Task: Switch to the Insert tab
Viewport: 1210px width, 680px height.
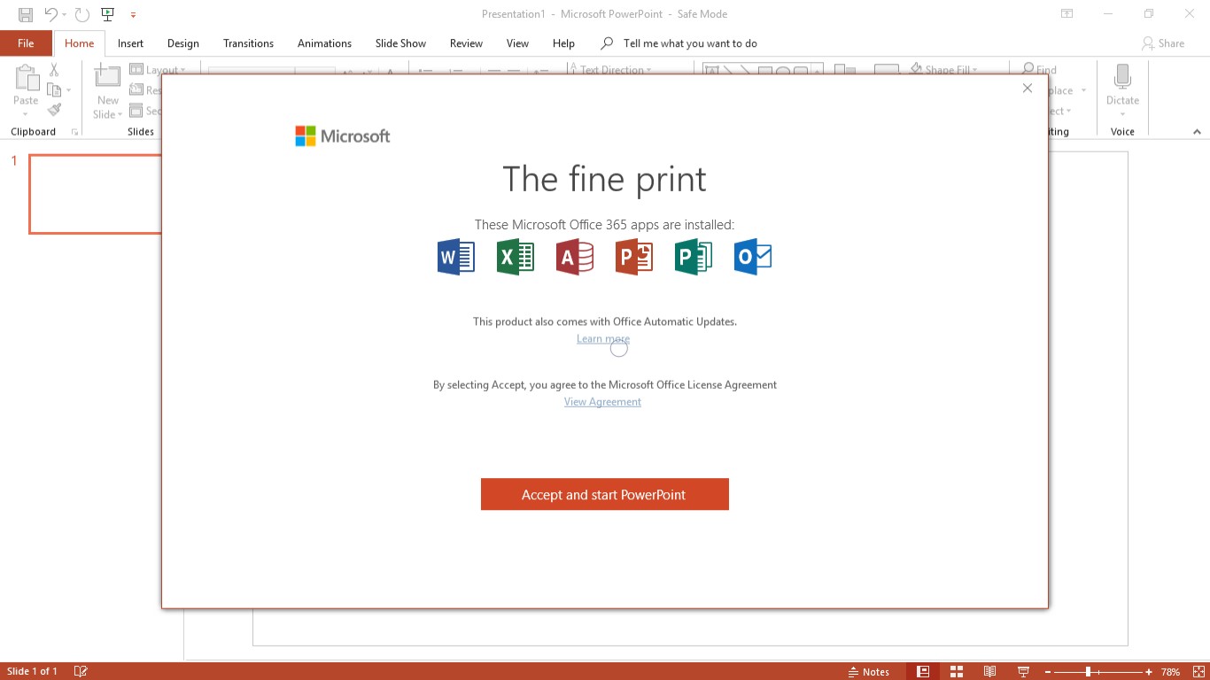Action: point(130,43)
